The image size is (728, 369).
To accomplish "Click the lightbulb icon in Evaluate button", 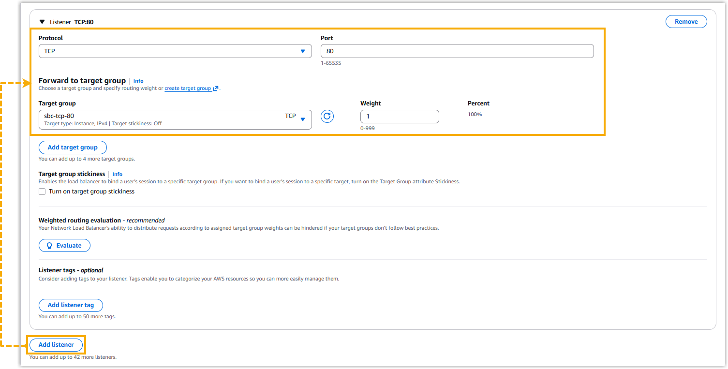I will 49,246.
